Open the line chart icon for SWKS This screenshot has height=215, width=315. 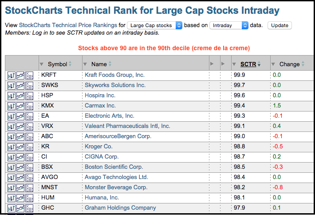[20, 85]
